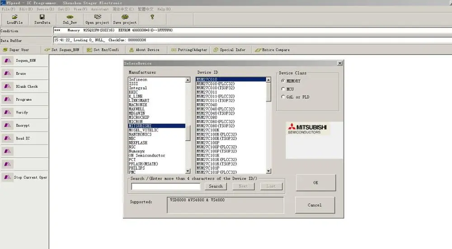The height and width of the screenshot is (249, 452).
Task: Open the Set menu
Action: click(x=64, y=9)
